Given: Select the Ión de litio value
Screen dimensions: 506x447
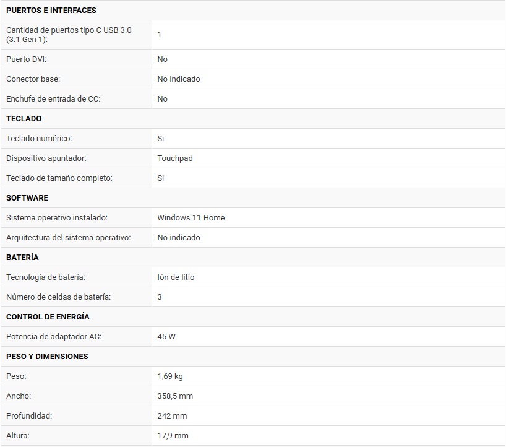Looking at the screenshot, I should coord(176,277).
